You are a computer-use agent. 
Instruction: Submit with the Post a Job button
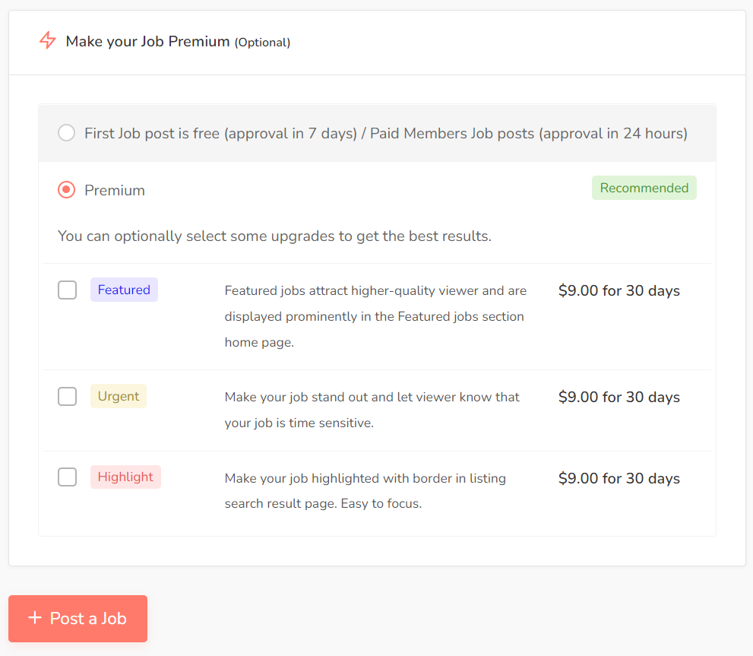point(78,619)
